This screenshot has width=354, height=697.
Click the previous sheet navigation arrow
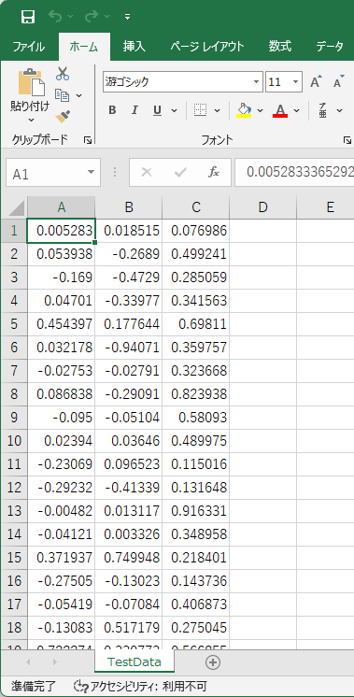coord(28,662)
